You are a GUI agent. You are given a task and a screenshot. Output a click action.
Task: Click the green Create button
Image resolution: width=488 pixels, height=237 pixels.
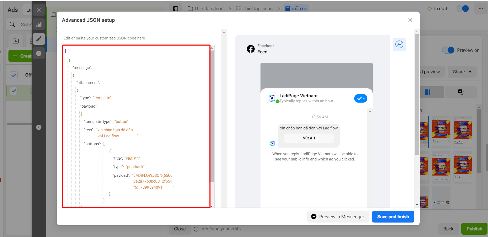point(20,56)
